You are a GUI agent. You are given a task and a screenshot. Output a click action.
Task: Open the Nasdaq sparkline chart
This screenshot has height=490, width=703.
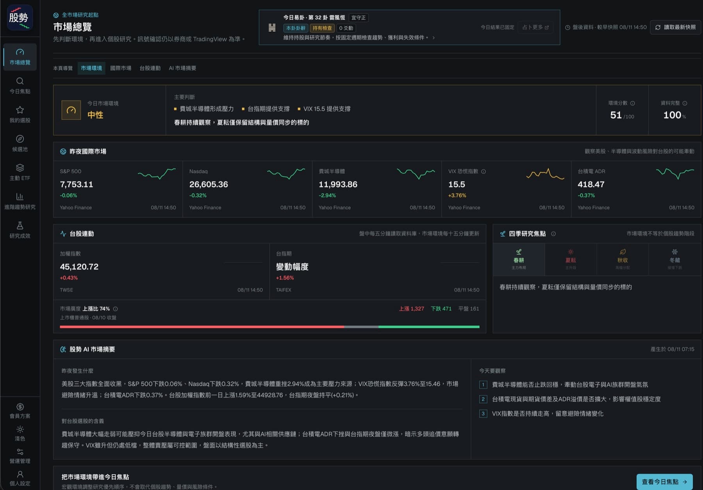pos(286,174)
